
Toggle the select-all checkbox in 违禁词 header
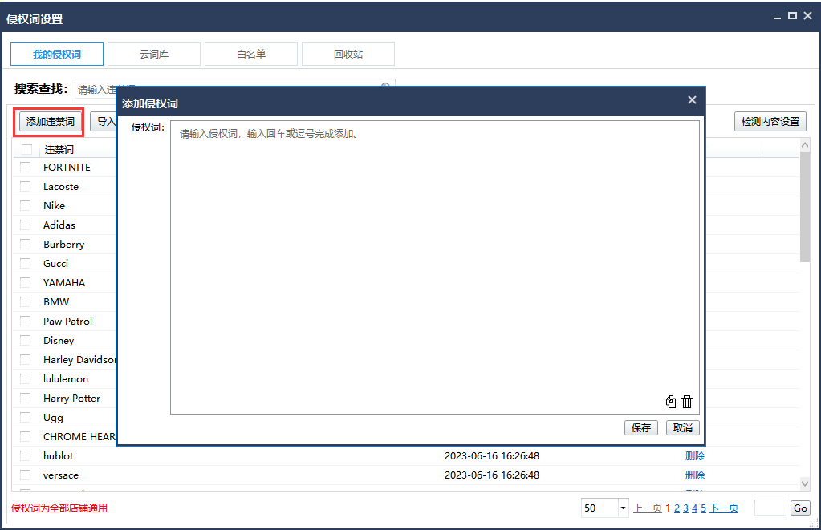(x=26, y=150)
